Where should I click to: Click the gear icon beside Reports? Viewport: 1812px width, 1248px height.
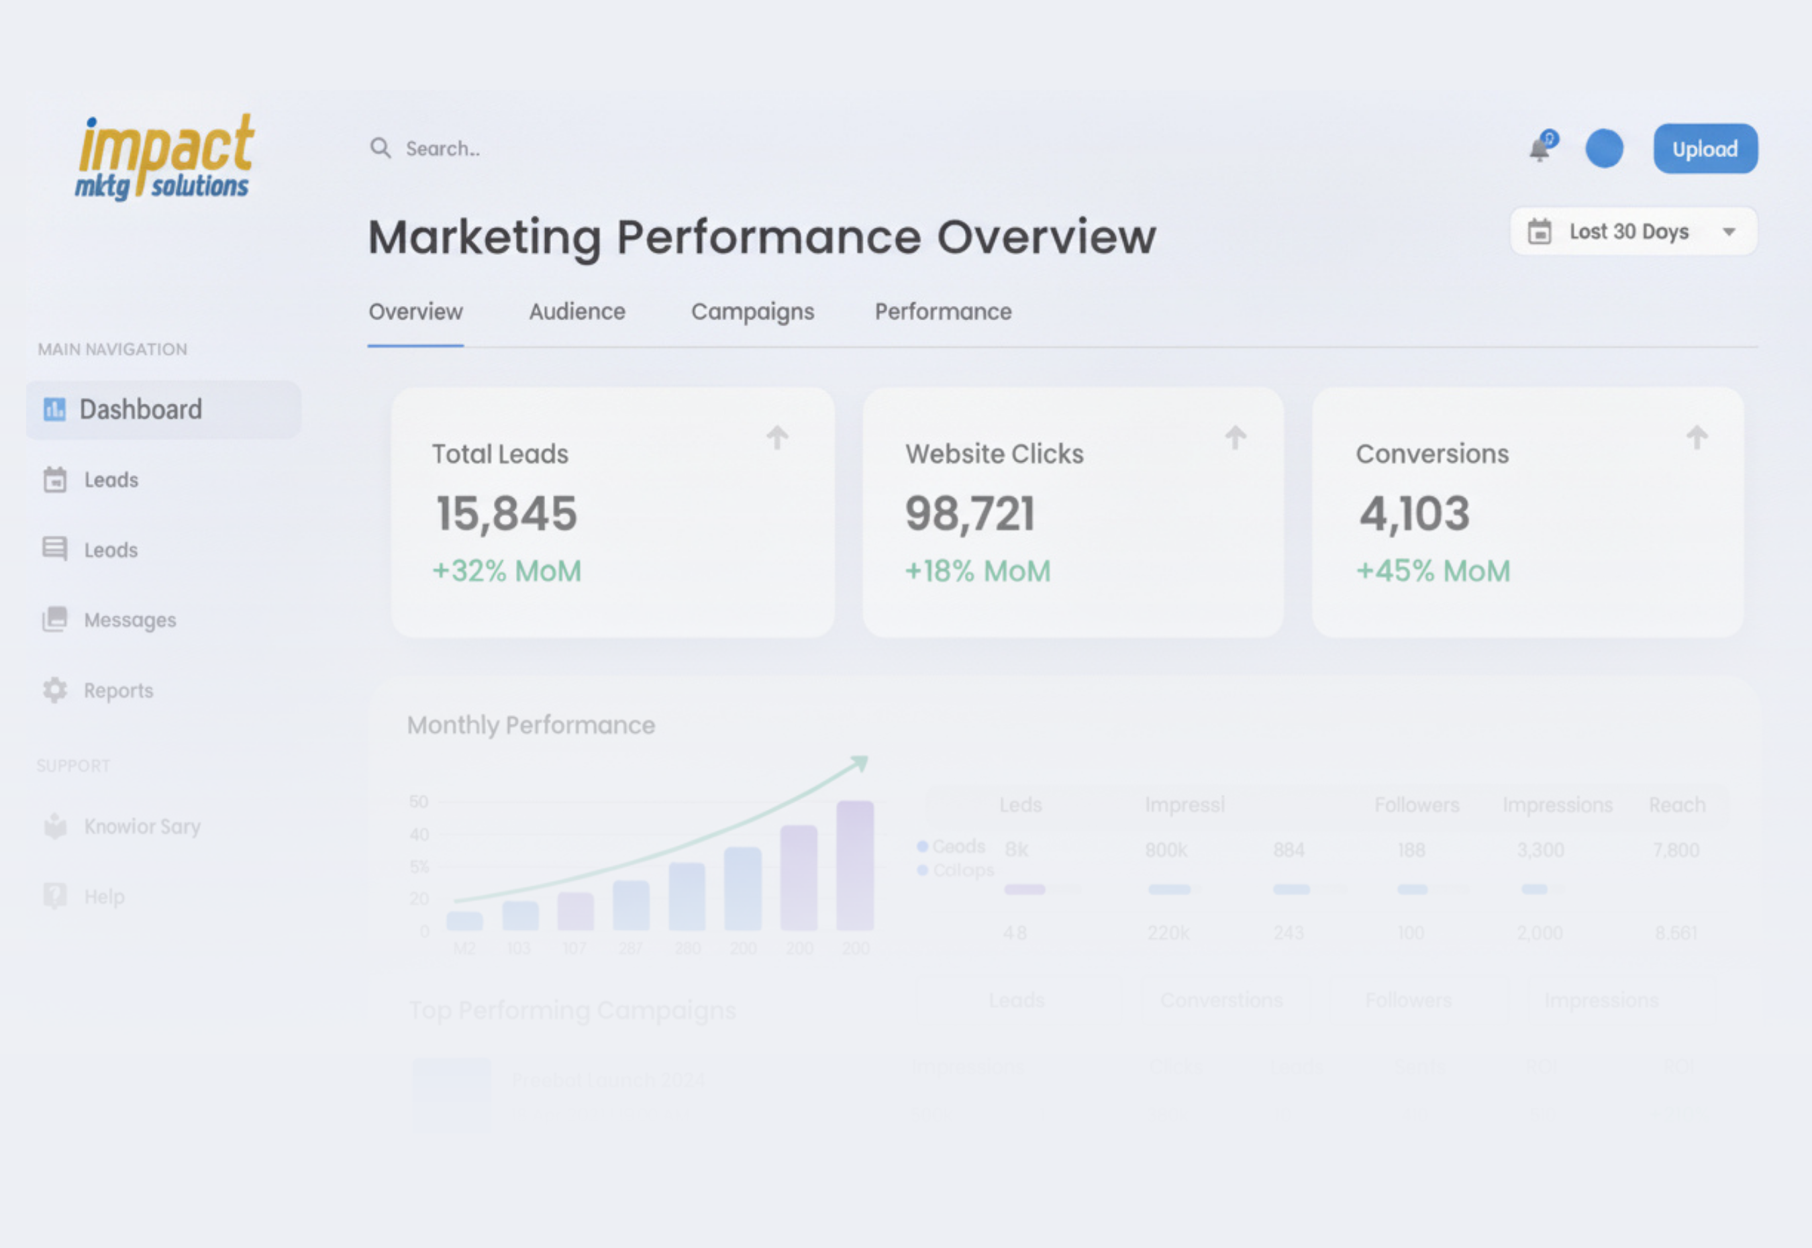(x=55, y=690)
